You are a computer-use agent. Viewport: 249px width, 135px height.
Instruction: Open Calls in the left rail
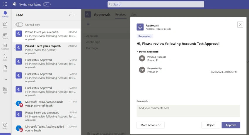[x=5, y=58]
